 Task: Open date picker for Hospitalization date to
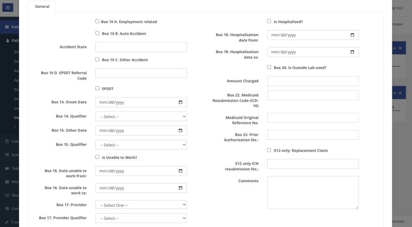[352, 52]
